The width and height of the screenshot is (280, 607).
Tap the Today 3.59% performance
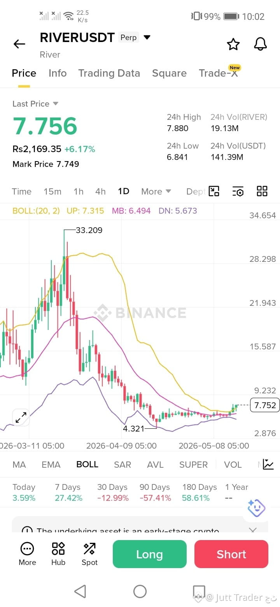click(x=24, y=492)
